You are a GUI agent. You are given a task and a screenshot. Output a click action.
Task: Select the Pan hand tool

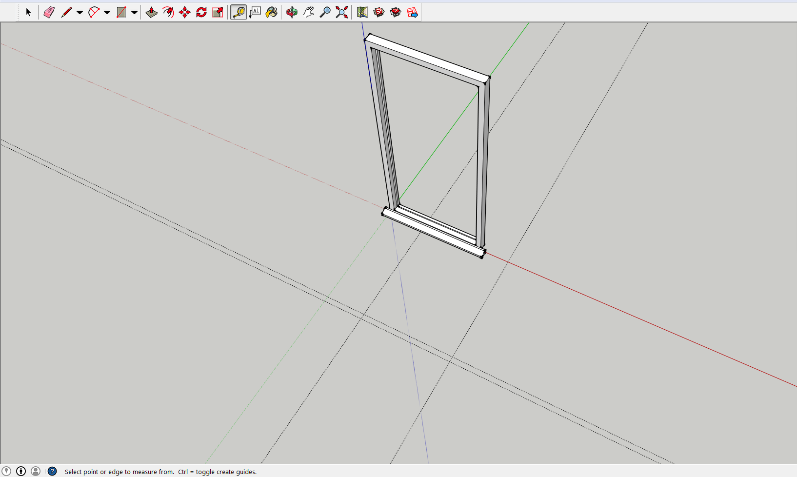308,13
